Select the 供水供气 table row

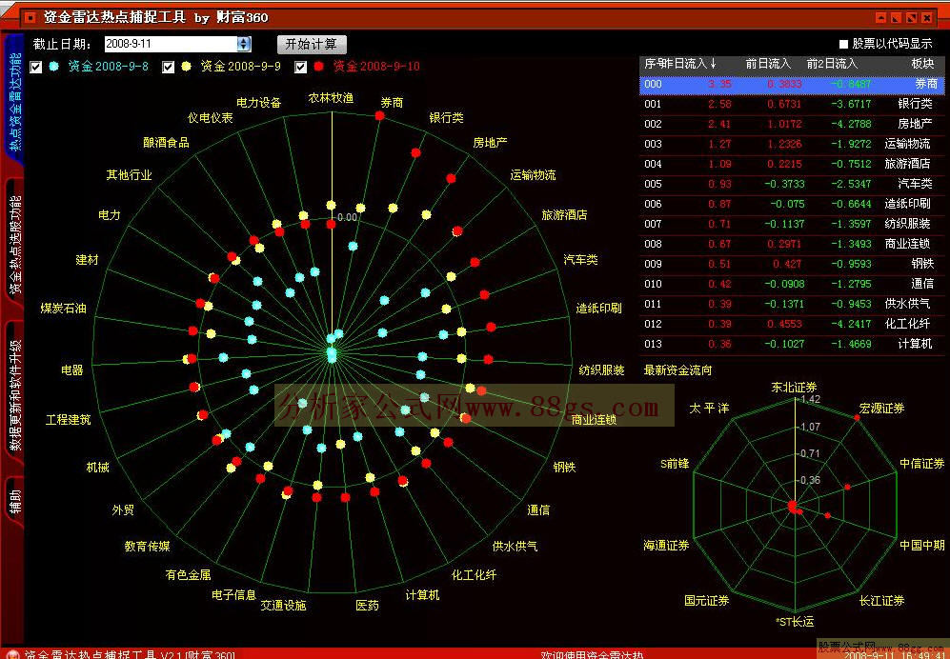point(791,304)
